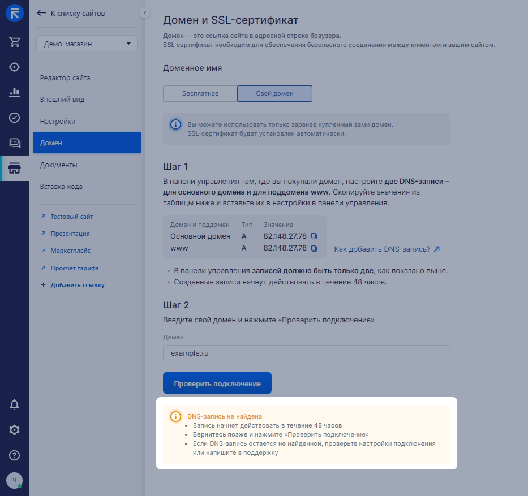Click the crosshair target icon in sidebar
The image size is (528, 496).
(x=14, y=67)
